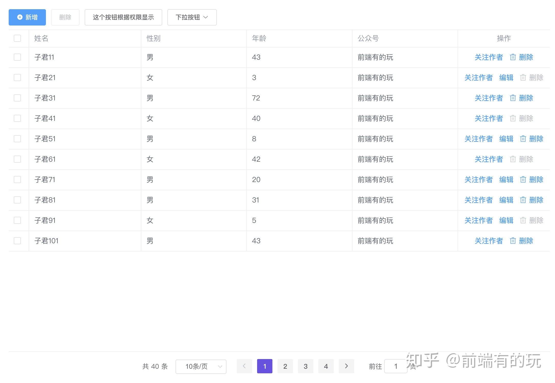The width and height of the screenshot is (555, 383).
Task: Click 关注作者 link in 子君41 row
Action: click(488, 118)
